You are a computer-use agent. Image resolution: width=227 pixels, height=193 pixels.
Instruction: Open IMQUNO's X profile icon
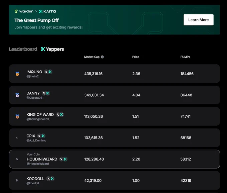pyautogui.click(x=46, y=72)
